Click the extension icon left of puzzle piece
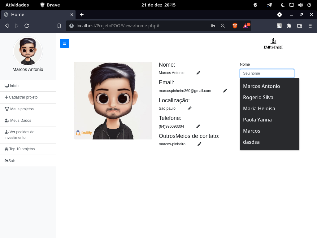 [279, 26]
